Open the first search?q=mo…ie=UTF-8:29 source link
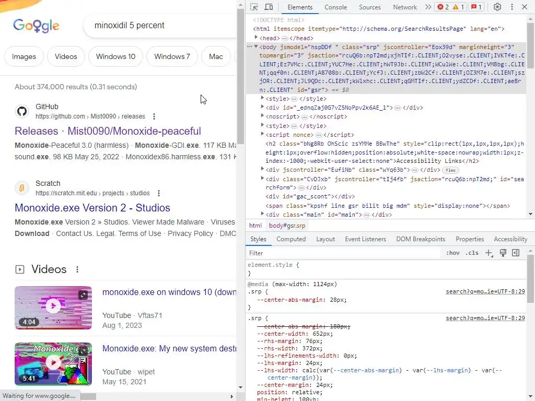 (x=485, y=291)
